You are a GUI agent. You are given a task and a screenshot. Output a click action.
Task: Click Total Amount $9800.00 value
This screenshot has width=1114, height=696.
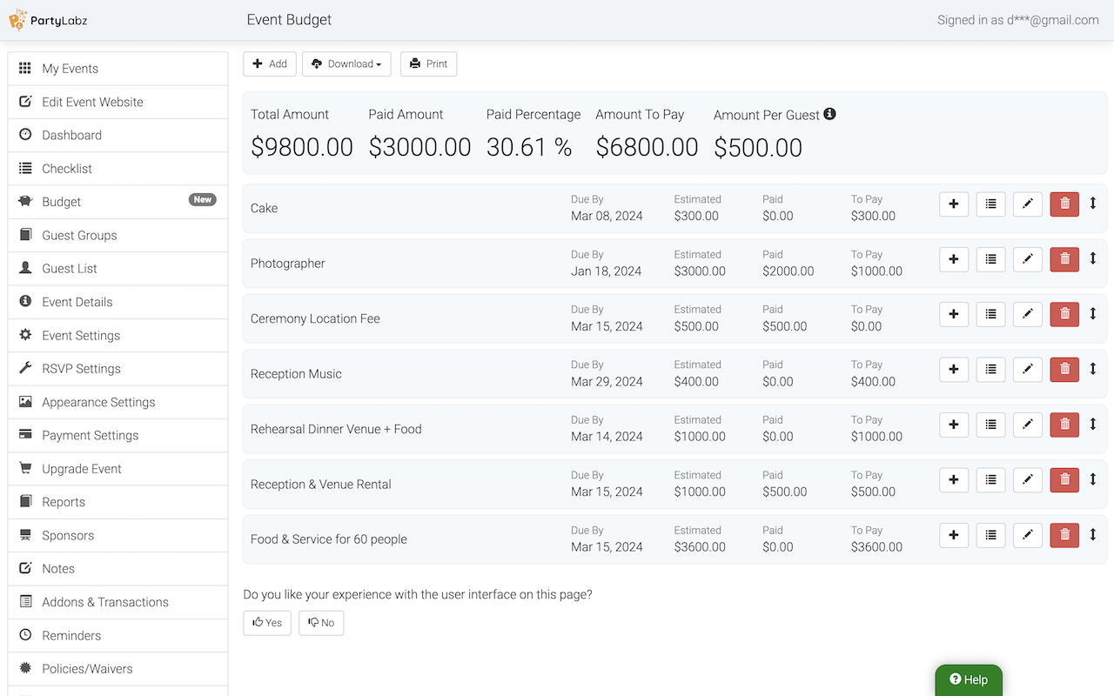(302, 147)
